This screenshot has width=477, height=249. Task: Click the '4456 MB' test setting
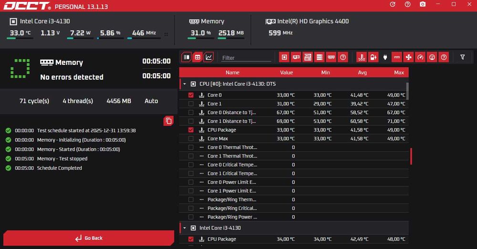pyautogui.click(x=119, y=101)
